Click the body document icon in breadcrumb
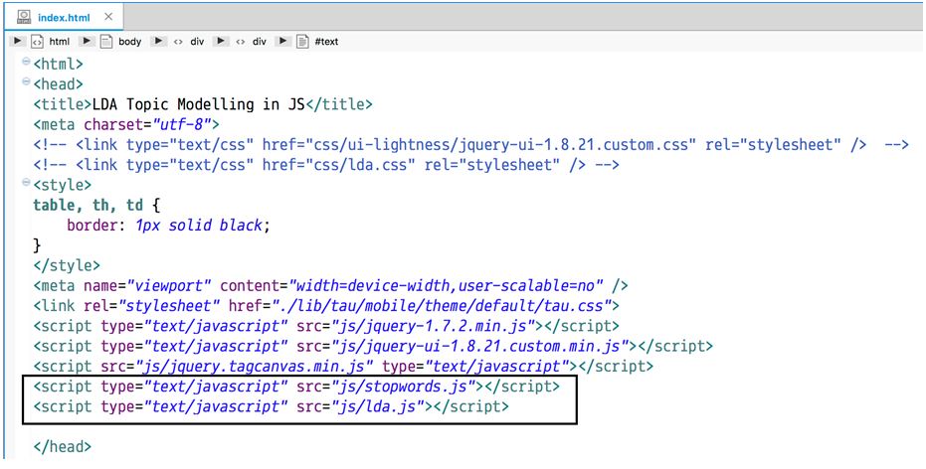926x469 pixels. [x=106, y=42]
